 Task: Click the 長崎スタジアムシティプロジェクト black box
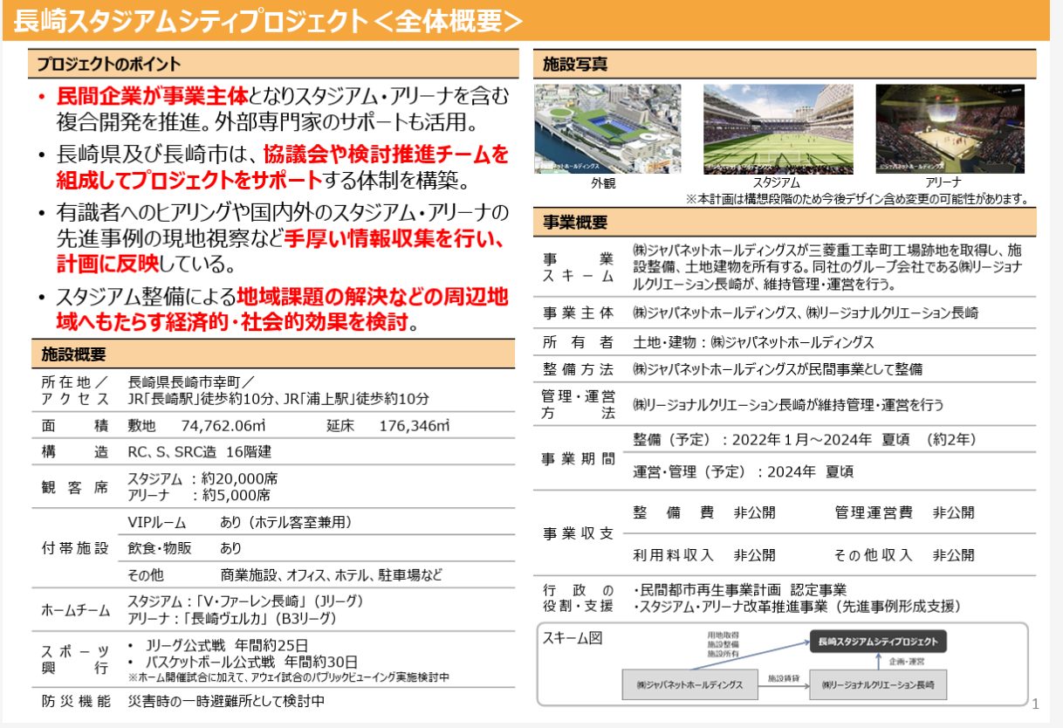tap(877, 640)
